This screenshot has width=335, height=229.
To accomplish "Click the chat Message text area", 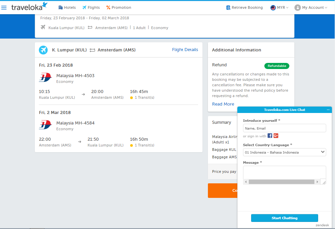I will pyautogui.click(x=284, y=173).
